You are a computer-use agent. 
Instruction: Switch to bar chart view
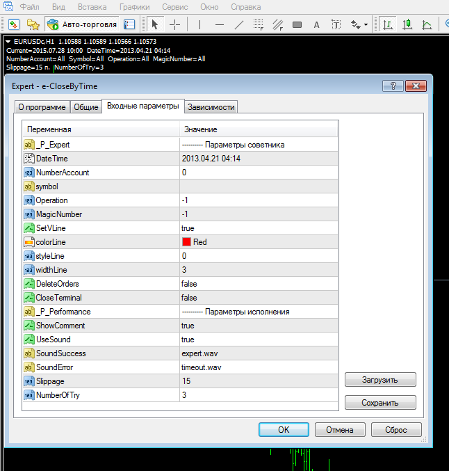point(388,24)
